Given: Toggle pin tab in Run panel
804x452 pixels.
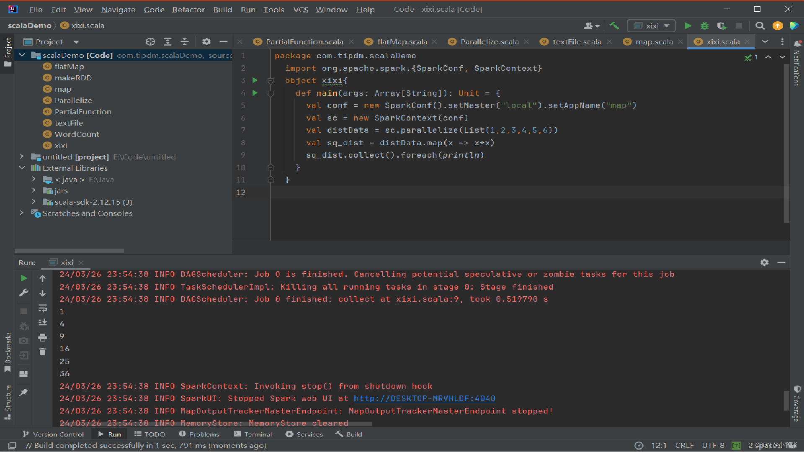Looking at the screenshot, I should click(x=24, y=392).
